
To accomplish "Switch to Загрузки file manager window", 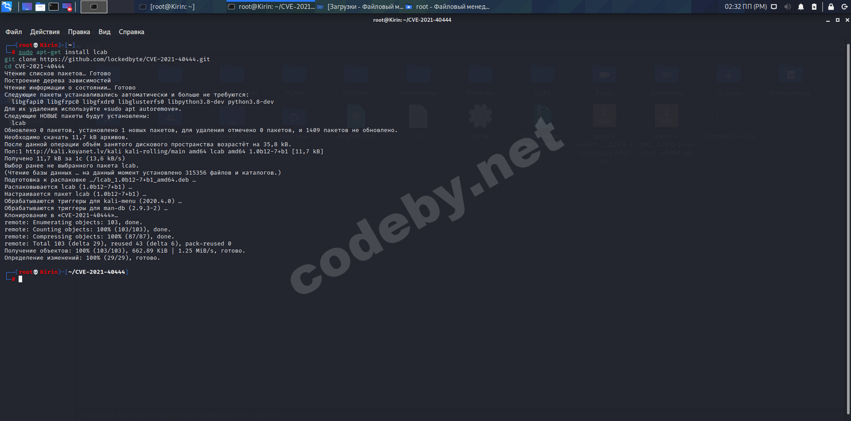I will coord(361,7).
